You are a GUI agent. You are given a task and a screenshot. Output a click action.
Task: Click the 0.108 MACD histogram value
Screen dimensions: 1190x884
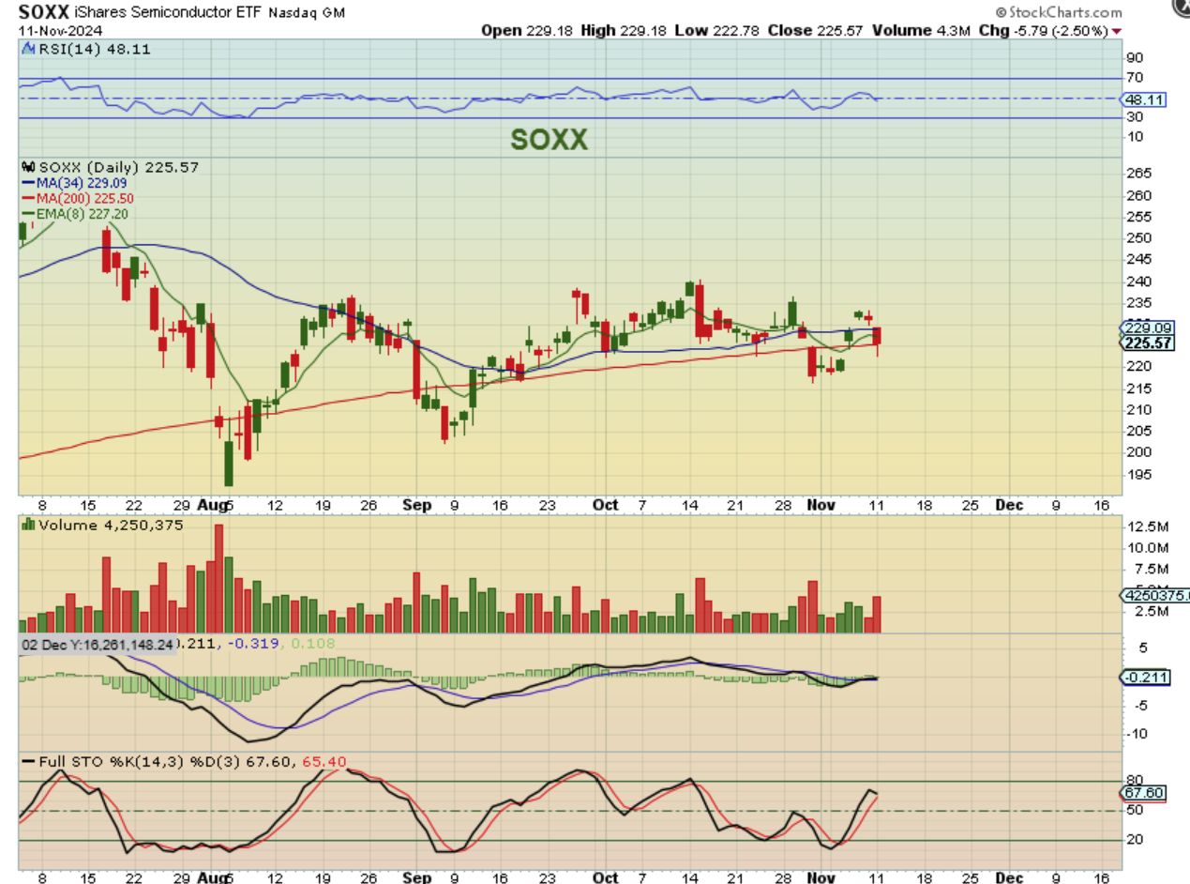pos(311,644)
